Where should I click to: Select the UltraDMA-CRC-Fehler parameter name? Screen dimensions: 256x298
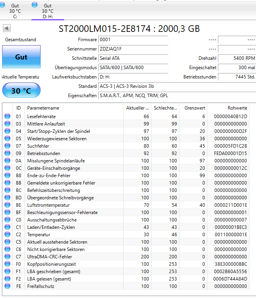[50, 257]
